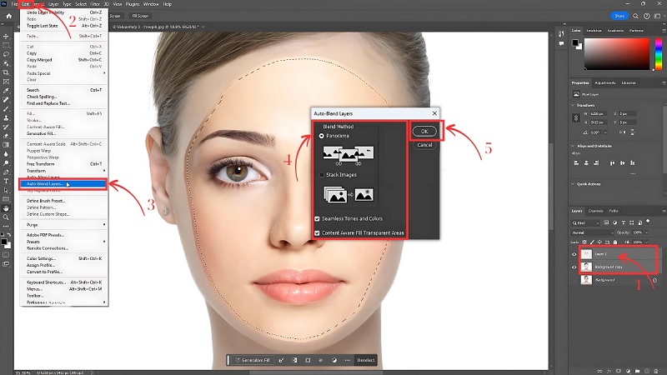The width and height of the screenshot is (667, 375).
Task: Select the Rectangular Marquee tool
Action: (x=6, y=45)
